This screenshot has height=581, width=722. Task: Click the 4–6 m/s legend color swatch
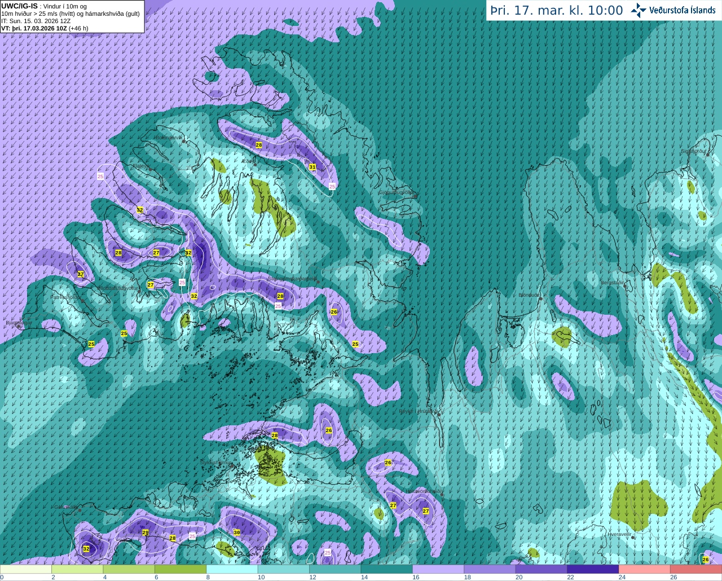(x=129, y=569)
